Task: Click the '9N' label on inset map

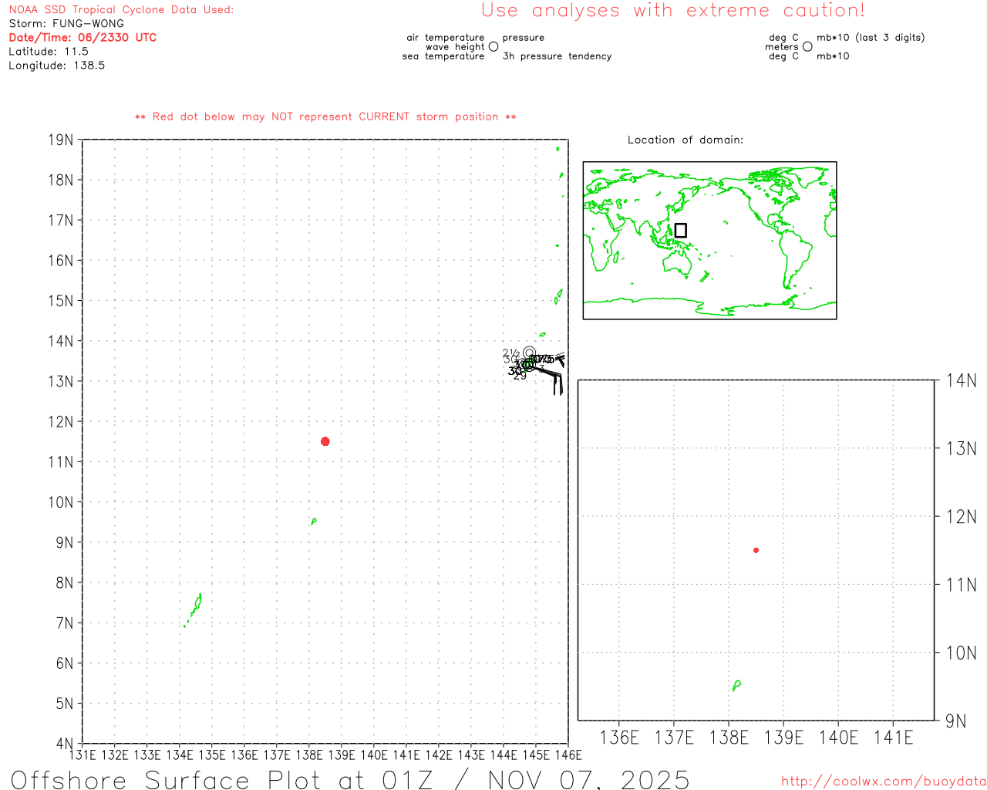Action: point(956,721)
